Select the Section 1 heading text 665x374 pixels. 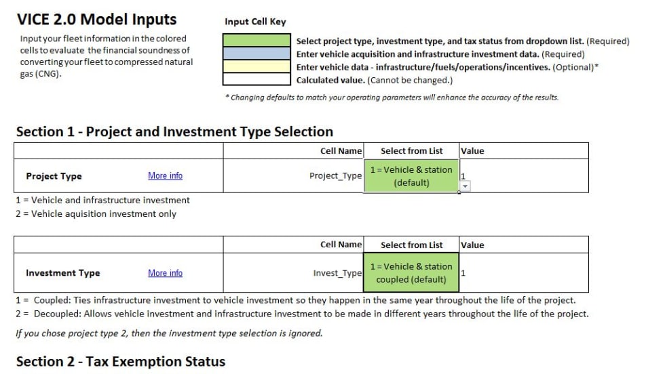coord(174,131)
